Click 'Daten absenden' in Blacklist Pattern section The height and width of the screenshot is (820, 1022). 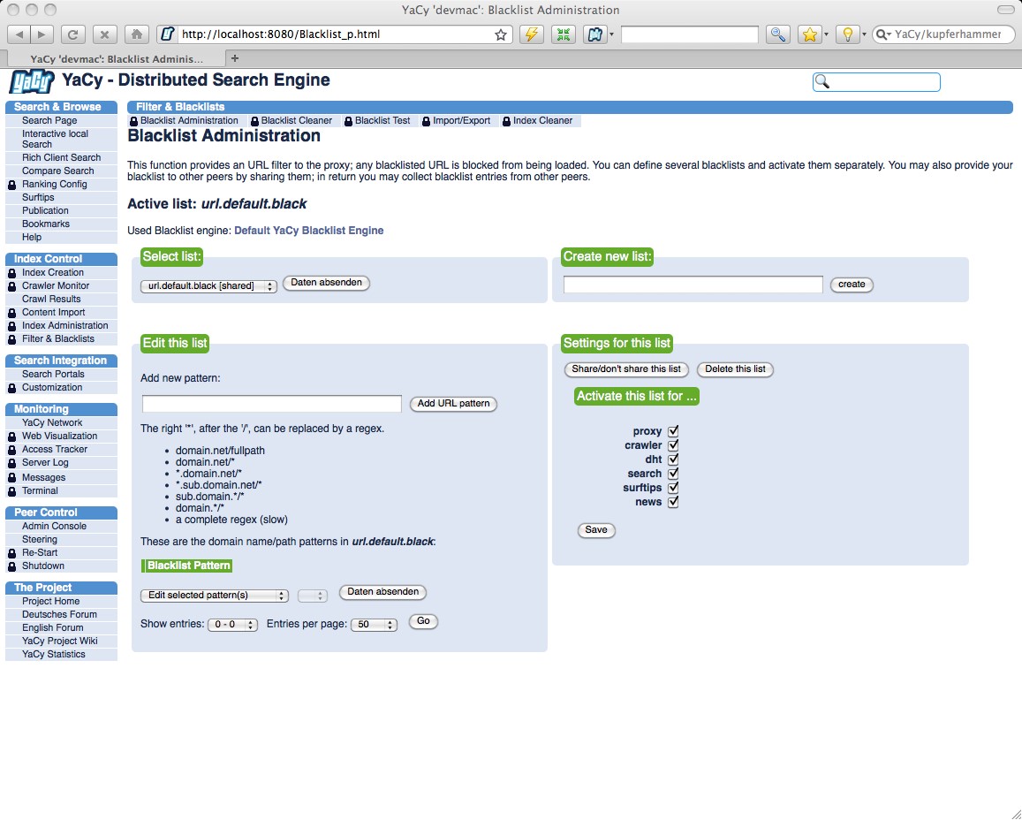[x=383, y=593]
